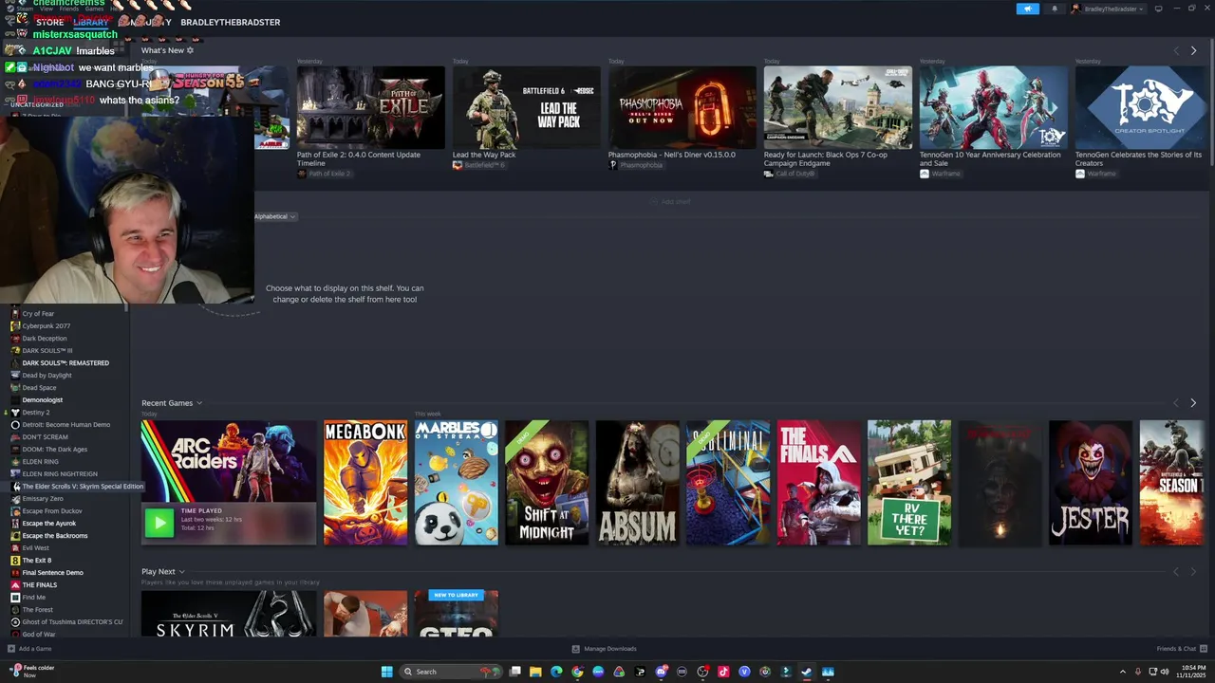Open ELDEN RING NIGHTREIGN from the list
The width and height of the screenshot is (1215, 683).
[x=60, y=474]
